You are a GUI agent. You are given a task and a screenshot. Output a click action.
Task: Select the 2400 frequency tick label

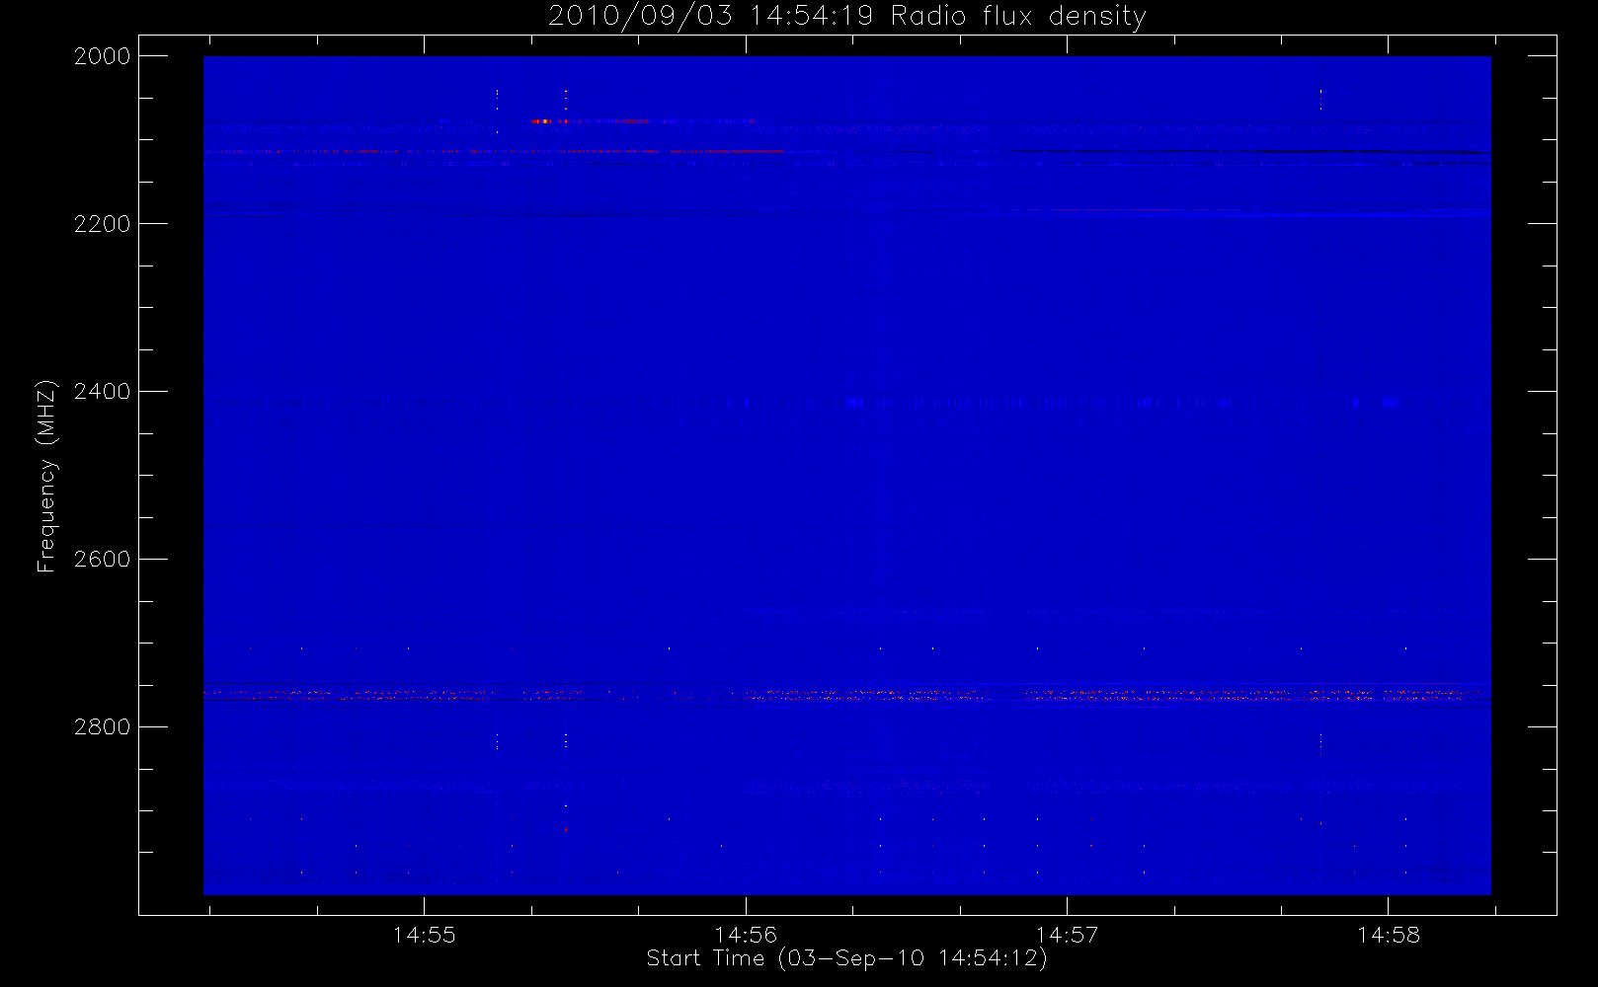coord(103,392)
